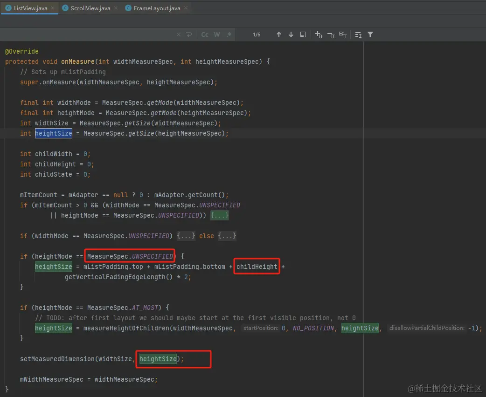486x397 pixels.
Task: Unselect occurrence icon in find bar
Action: [x=331, y=35]
